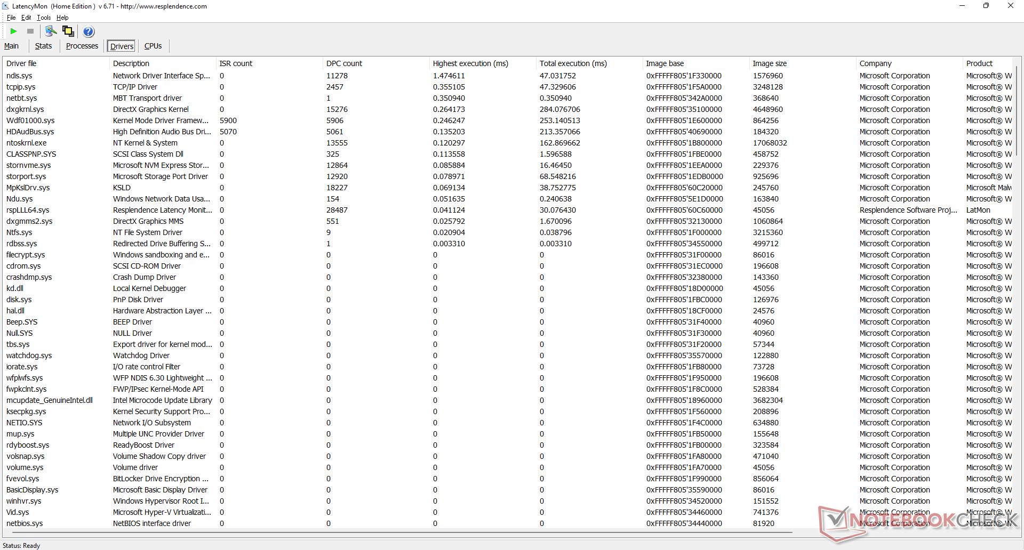1024x550 pixels.
Task: Click the 28487 DPC count value
Action: 337,210
